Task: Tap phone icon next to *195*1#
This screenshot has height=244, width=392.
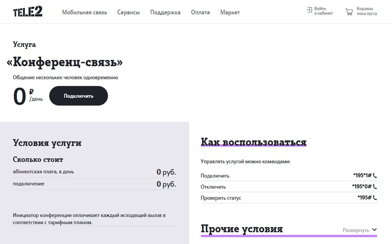Action: pos(375,175)
